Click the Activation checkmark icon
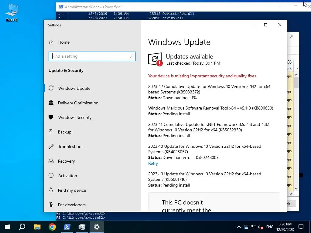This screenshot has height=233, width=311. (51, 176)
